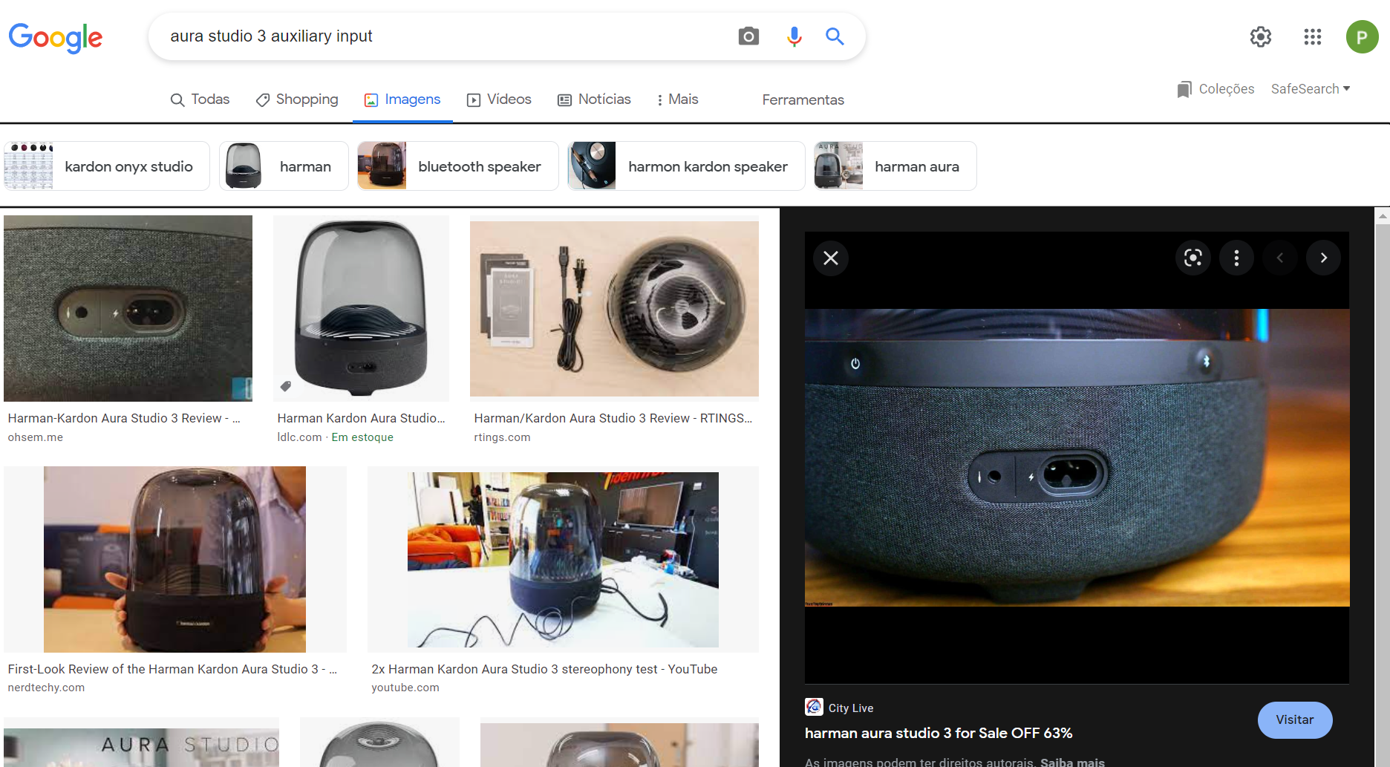The width and height of the screenshot is (1390, 767).
Task: Switch to the Shopping tab
Action: pyautogui.click(x=297, y=99)
